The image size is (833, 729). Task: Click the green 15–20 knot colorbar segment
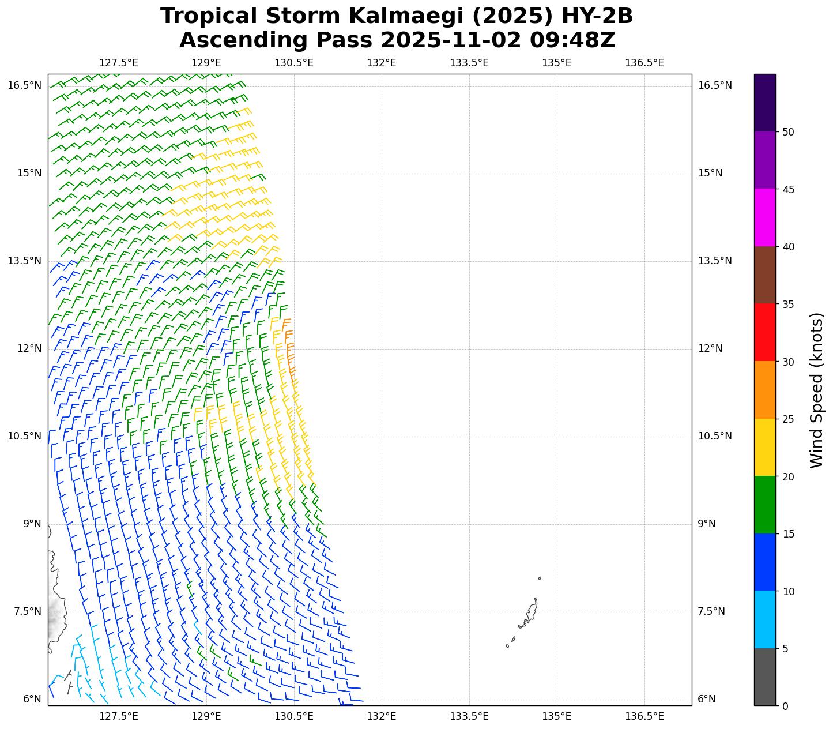765,505
